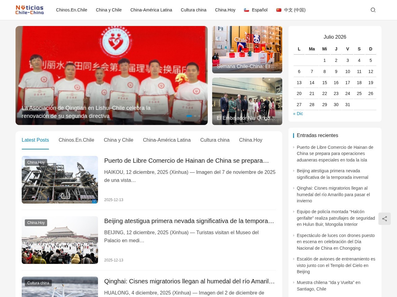Image resolution: width=397 pixels, height=297 pixels.
Task: Click the floating share icon button
Action: [385, 219]
